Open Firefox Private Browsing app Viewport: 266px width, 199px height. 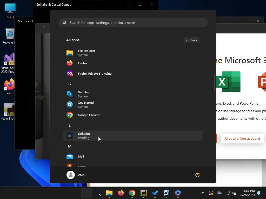(133, 73)
